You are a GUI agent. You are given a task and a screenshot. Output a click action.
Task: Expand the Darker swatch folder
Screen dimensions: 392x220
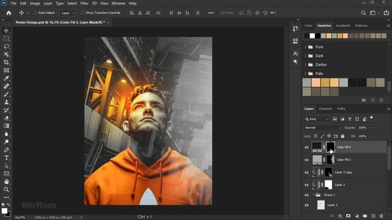click(305, 65)
